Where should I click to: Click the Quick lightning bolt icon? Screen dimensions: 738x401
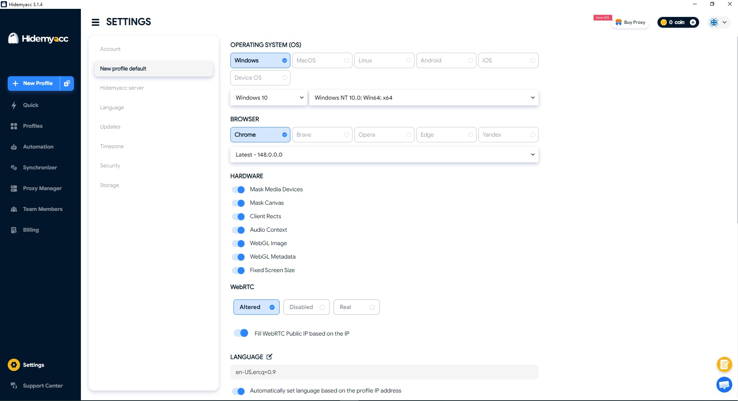(14, 105)
